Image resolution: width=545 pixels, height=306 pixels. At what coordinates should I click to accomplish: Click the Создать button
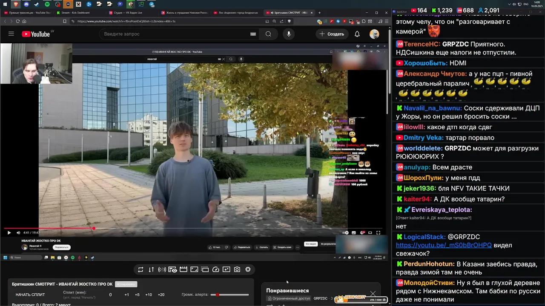coord(332,34)
